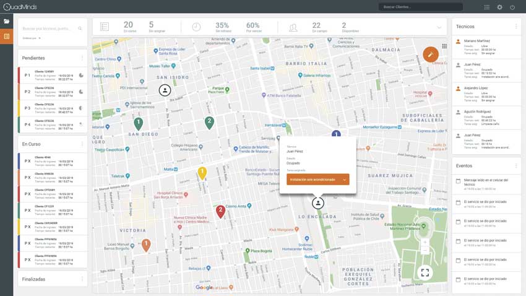Viewport: 526px width, 296px height.
Task: Open Pendientes panel options menu
Action: coord(82,58)
